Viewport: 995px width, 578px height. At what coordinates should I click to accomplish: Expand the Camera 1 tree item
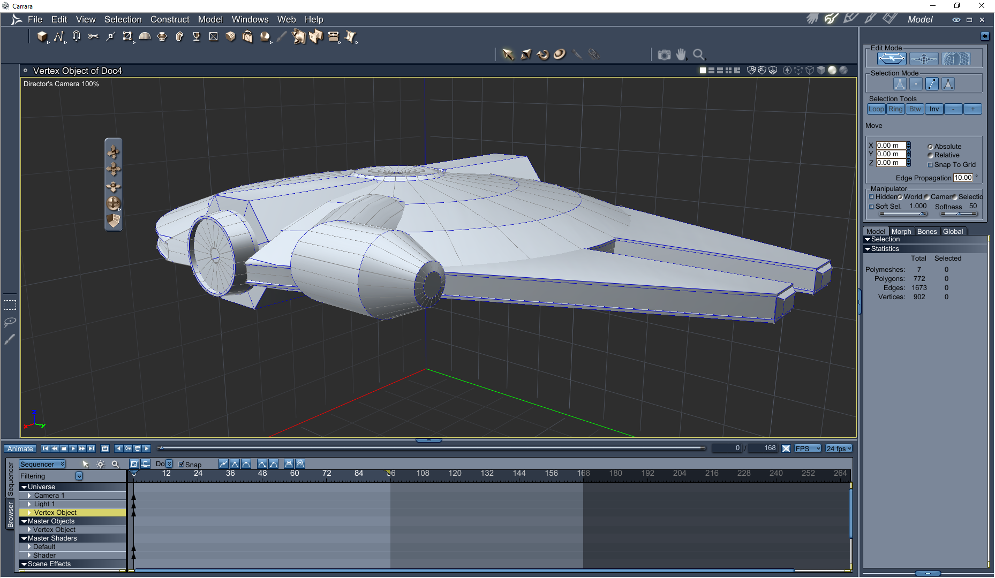[29, 496]
